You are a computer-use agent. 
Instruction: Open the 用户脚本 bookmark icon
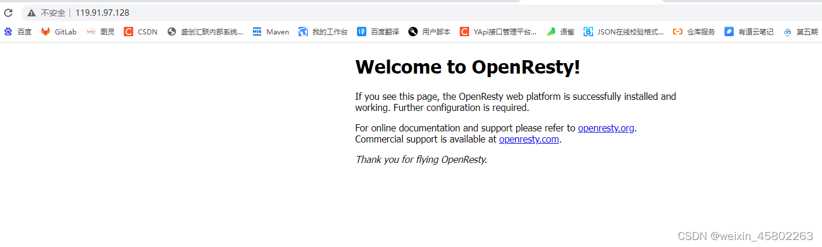click(413, 32)
